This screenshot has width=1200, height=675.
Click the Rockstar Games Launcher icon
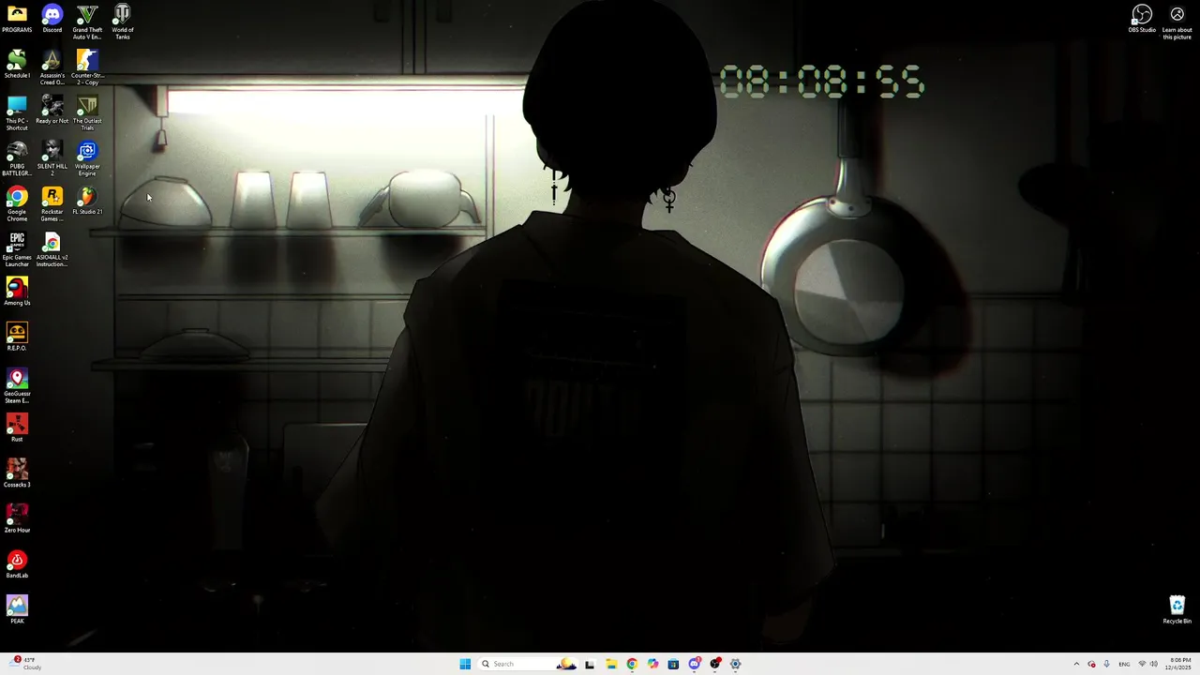(x=52, y=203)
